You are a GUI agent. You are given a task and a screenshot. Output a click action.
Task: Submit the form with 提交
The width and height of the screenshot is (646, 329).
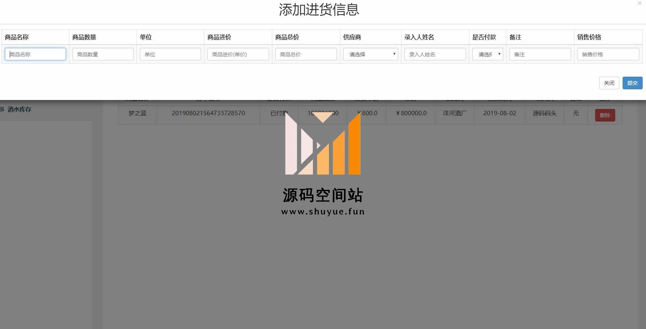tap(632, 83)
